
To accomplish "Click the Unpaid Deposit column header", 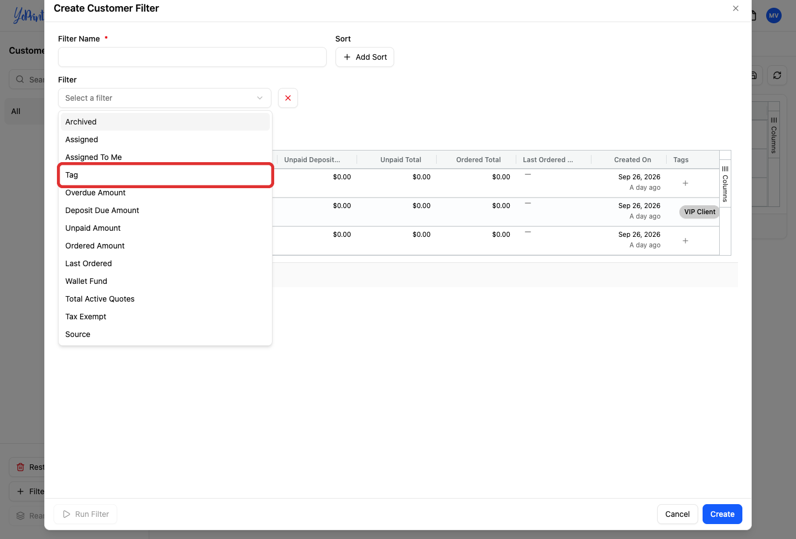I will point(312,160).
